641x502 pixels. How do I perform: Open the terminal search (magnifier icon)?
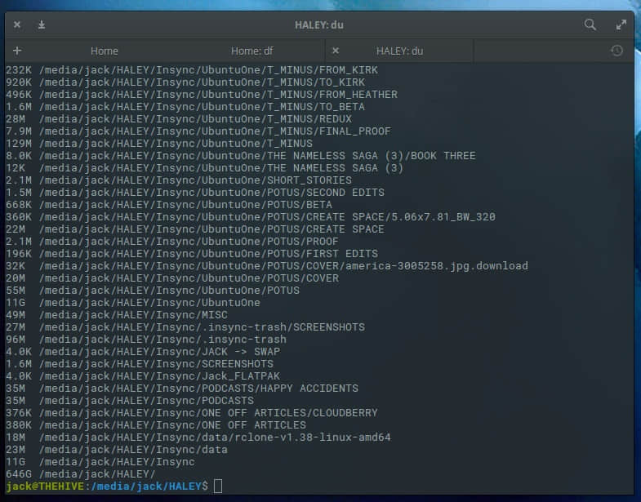(x=590, y=25)
